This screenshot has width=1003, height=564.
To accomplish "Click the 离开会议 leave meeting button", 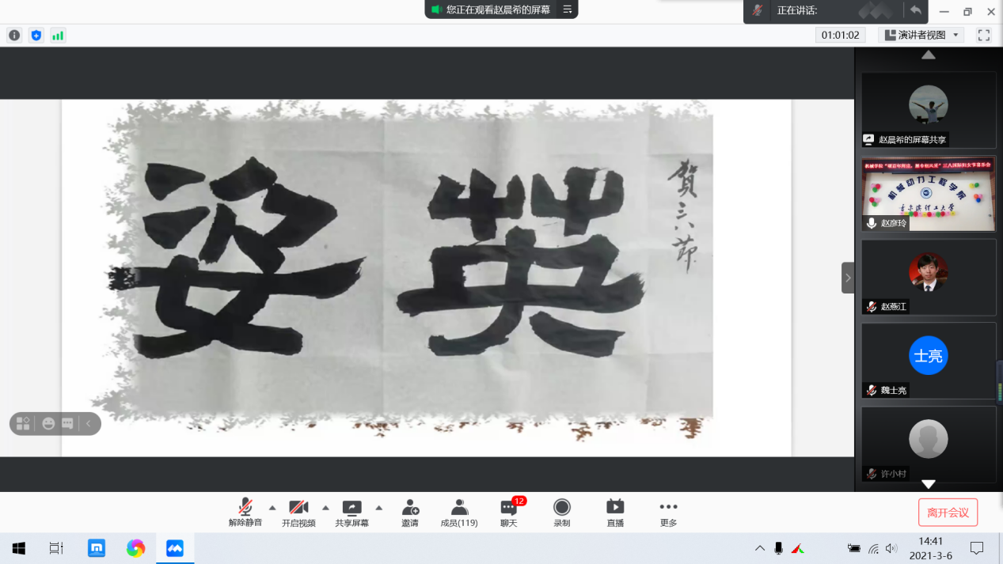I will [948, 513].
